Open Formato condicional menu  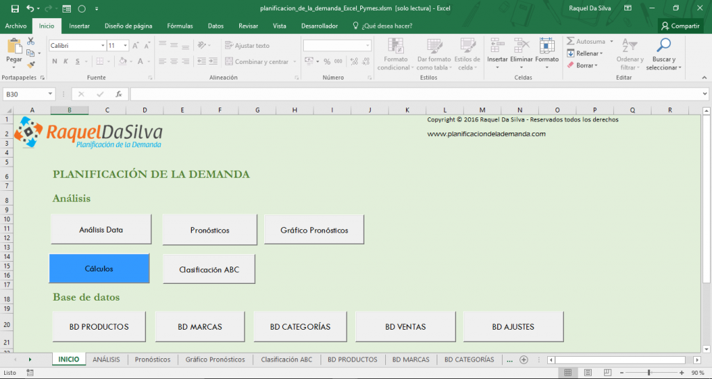(x=396, y=54)
